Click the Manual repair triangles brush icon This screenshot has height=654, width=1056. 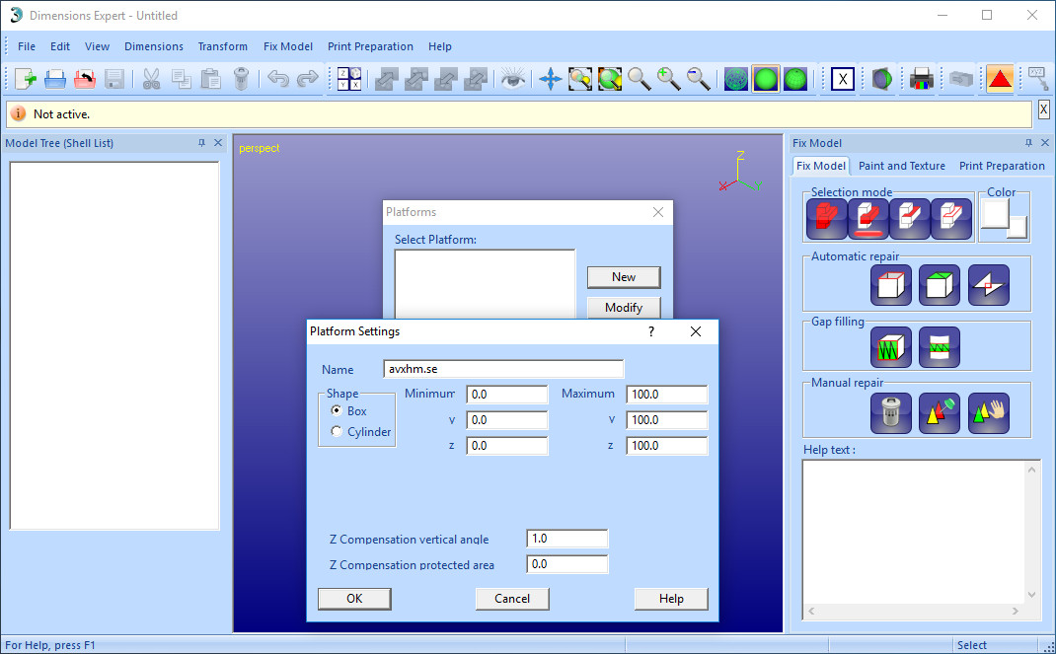[940, 413]
